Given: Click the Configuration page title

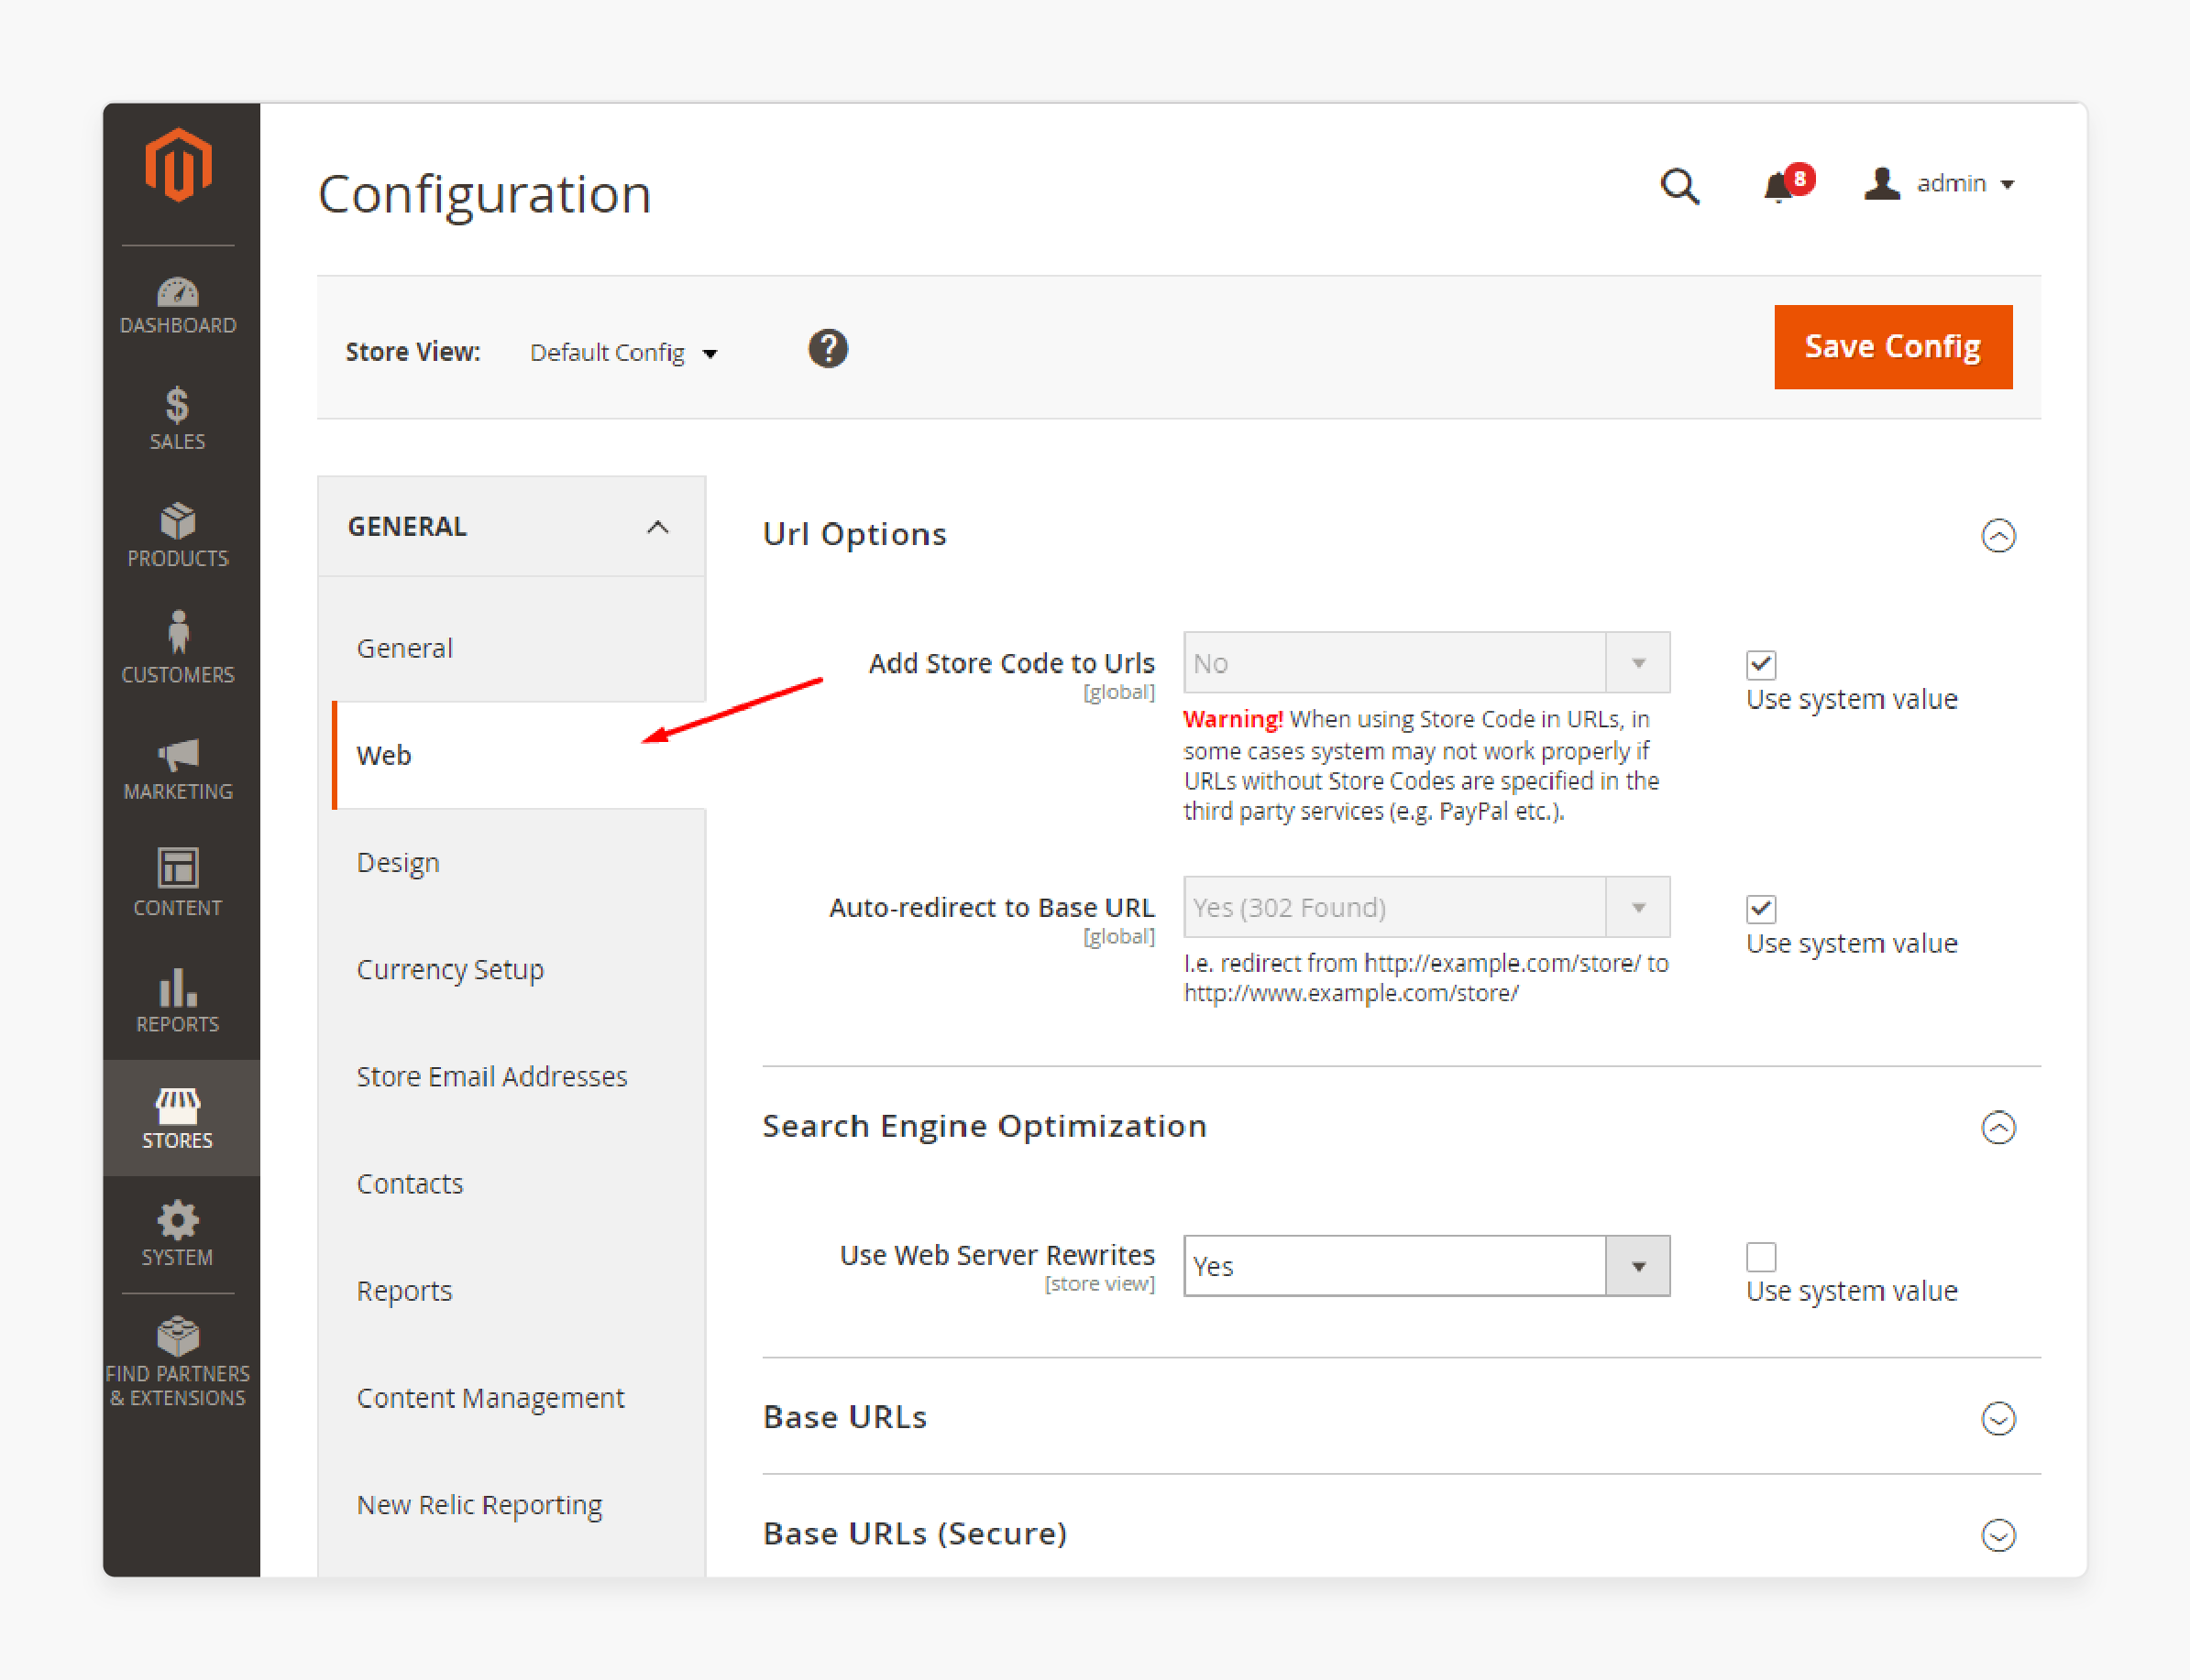Looking at the screenshot, I should tap(484, 194).
